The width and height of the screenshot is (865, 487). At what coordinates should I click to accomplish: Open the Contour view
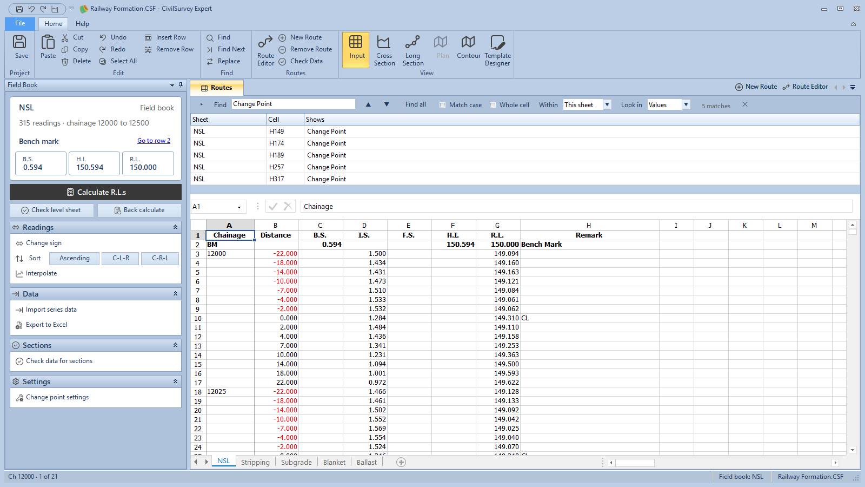[468, 48]
